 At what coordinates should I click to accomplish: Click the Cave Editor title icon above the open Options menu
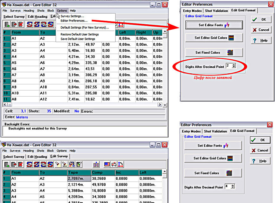click(x=4, y=5)
